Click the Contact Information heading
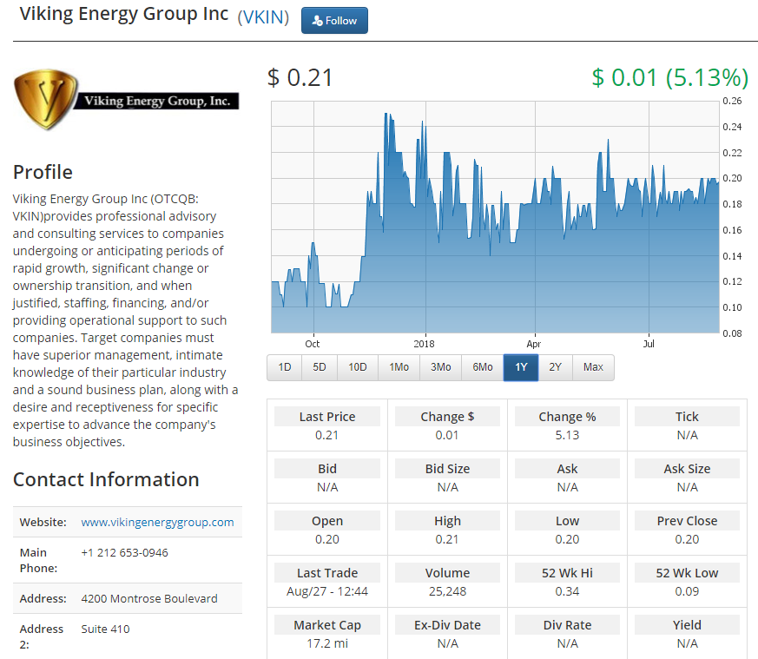 tap(106, 479)
